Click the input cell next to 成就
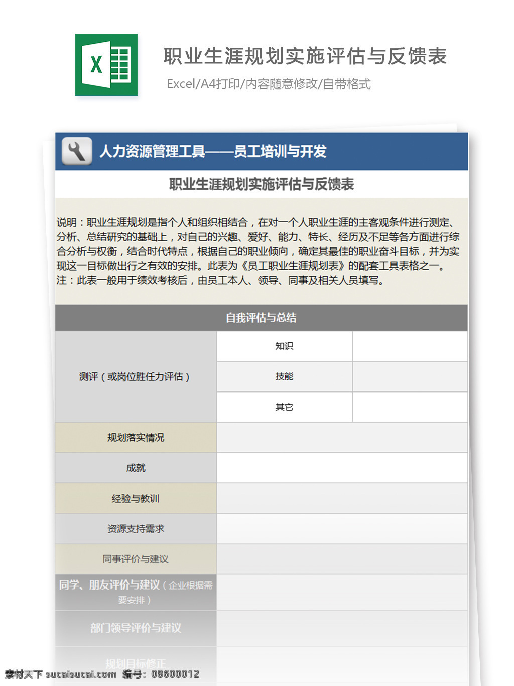The height and width of the screenshot is (686, 514). click(x=342, y=468)
